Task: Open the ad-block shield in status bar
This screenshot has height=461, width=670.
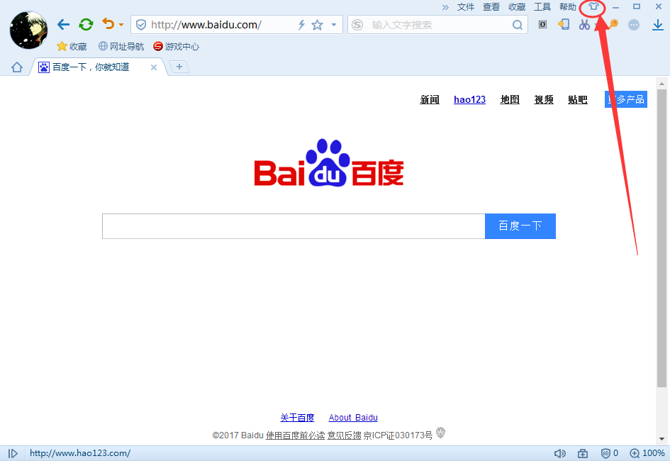Action: 606,452
